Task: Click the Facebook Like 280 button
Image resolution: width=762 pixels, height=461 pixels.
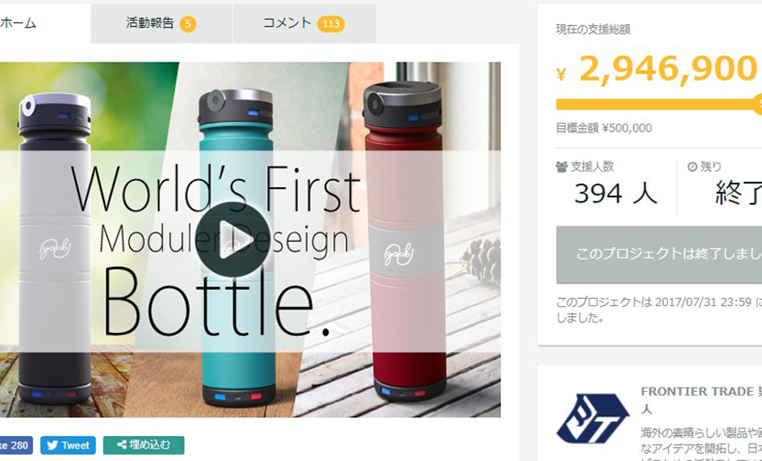Action: (x=16, y=445)
